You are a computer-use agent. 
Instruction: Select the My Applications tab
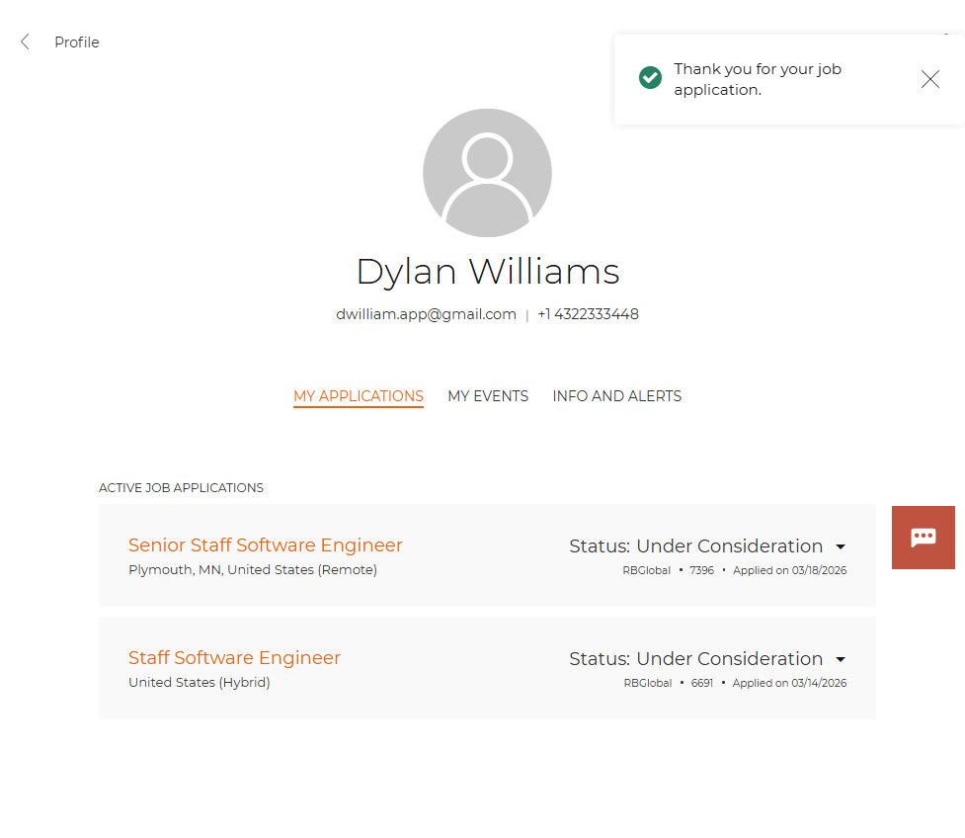359,396
